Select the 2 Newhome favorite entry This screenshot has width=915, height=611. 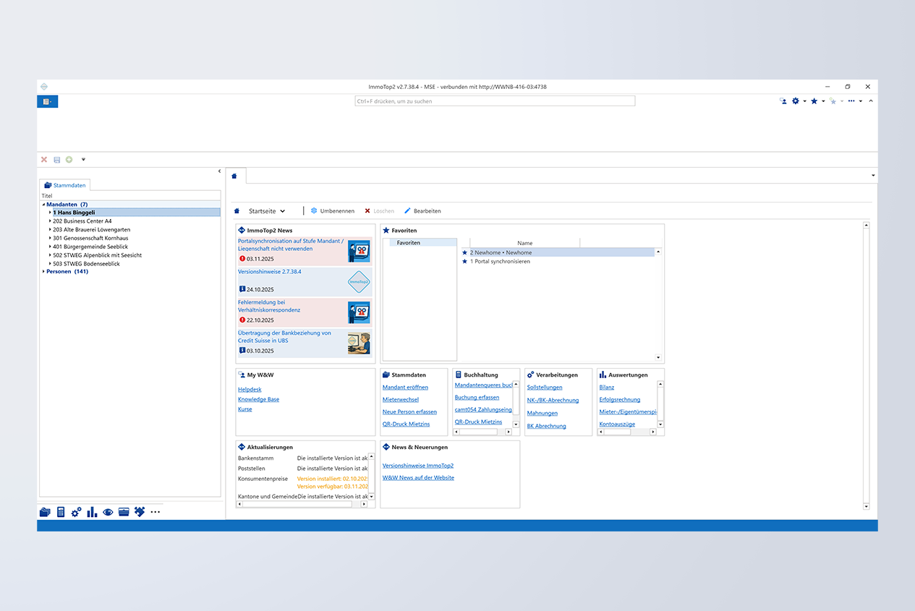[501, 253]
